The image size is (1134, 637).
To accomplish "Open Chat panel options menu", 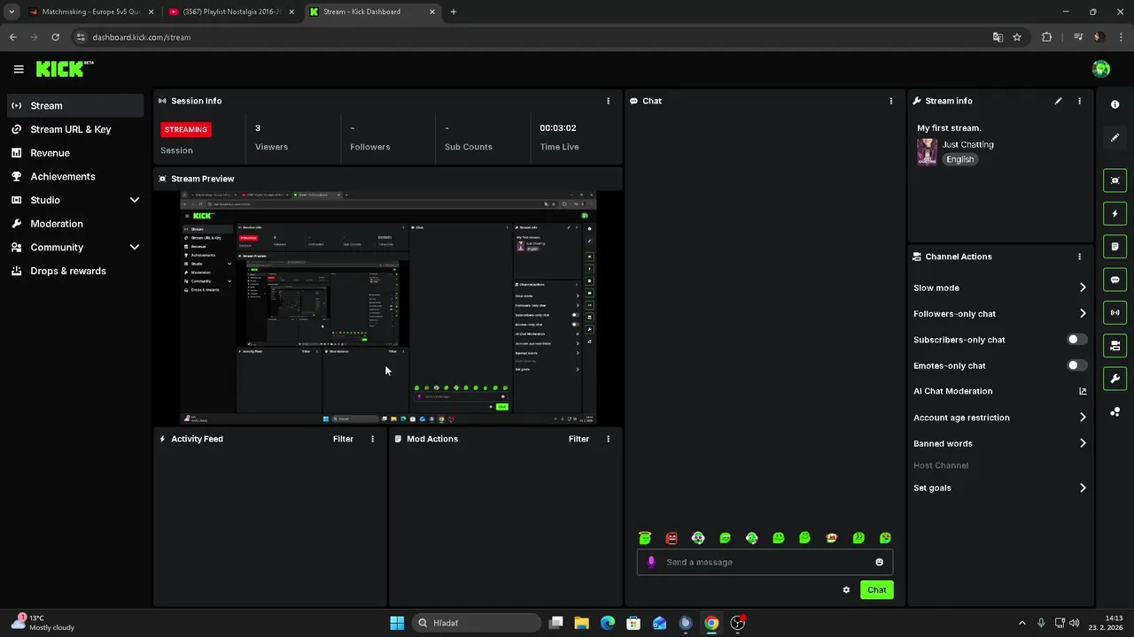I will tap(891, 101).
